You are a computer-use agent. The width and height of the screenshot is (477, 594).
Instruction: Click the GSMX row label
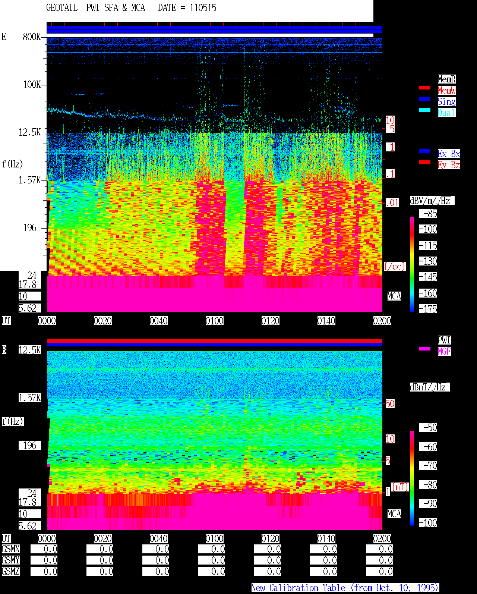[x=10, y=549]
